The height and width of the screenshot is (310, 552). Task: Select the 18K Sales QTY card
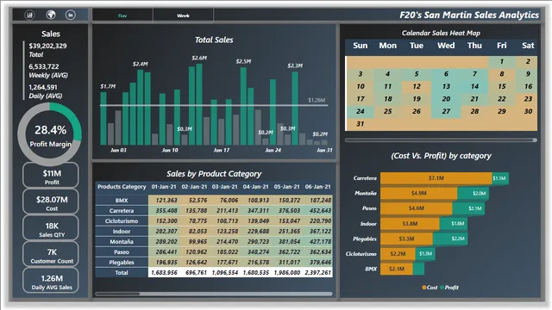51,227
